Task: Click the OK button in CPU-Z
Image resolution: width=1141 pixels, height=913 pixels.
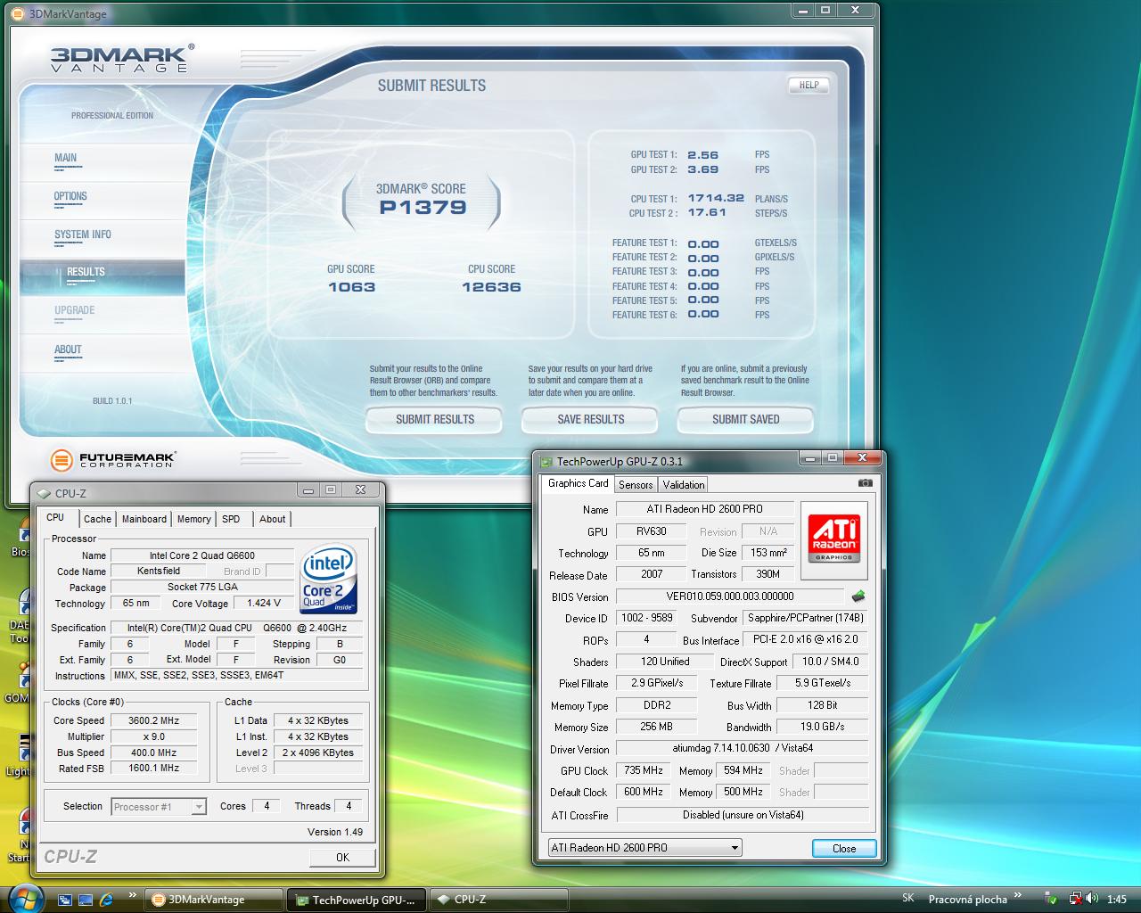Action: click(342, 857)
